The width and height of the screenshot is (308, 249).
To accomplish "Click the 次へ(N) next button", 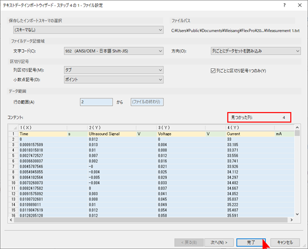I will [219, 242].
